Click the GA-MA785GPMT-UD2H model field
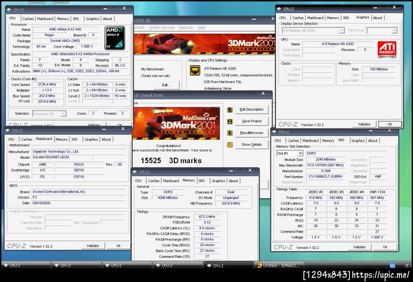This screenshot has height=282, width=413. [x=62, y=158]
